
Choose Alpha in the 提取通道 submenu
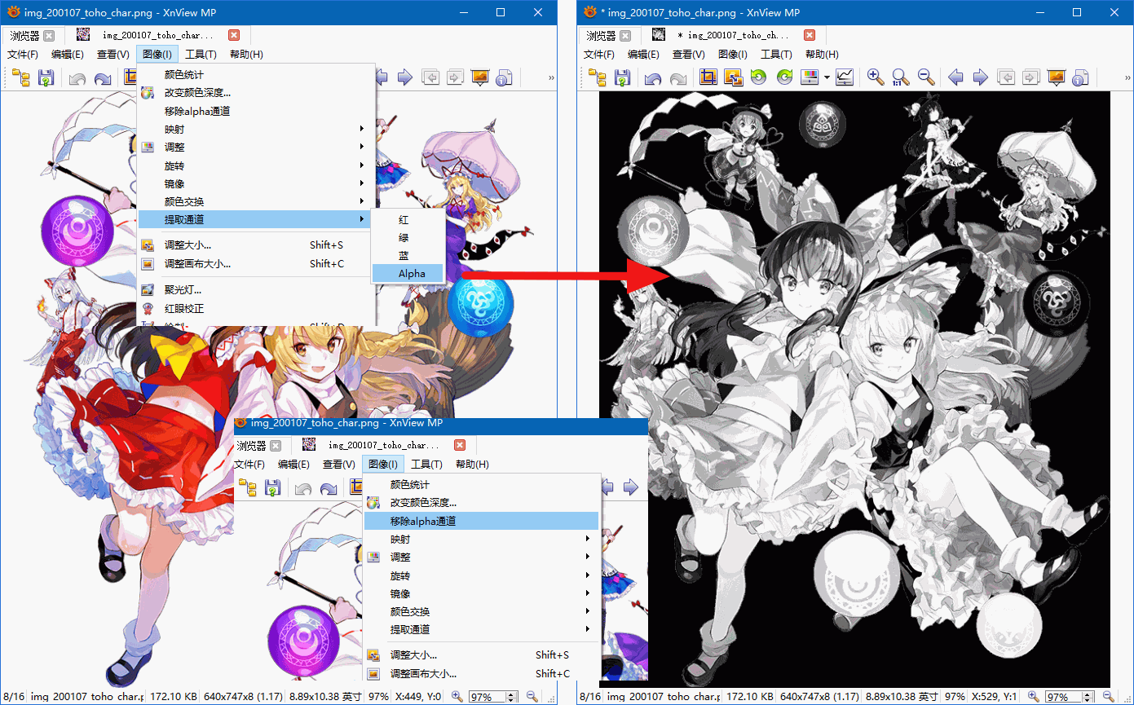click(408, 274)
